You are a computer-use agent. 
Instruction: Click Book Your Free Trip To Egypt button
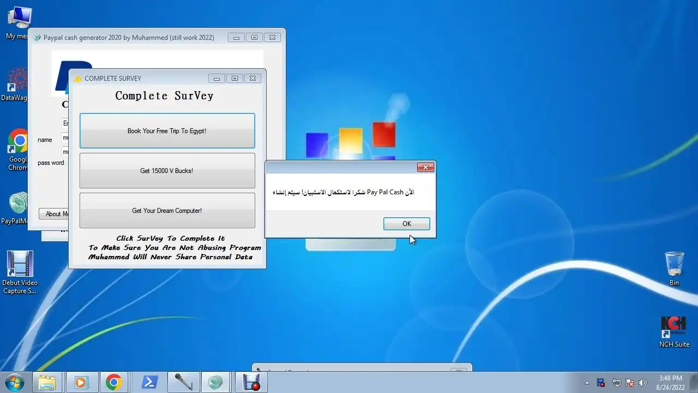tap(167, 131)
